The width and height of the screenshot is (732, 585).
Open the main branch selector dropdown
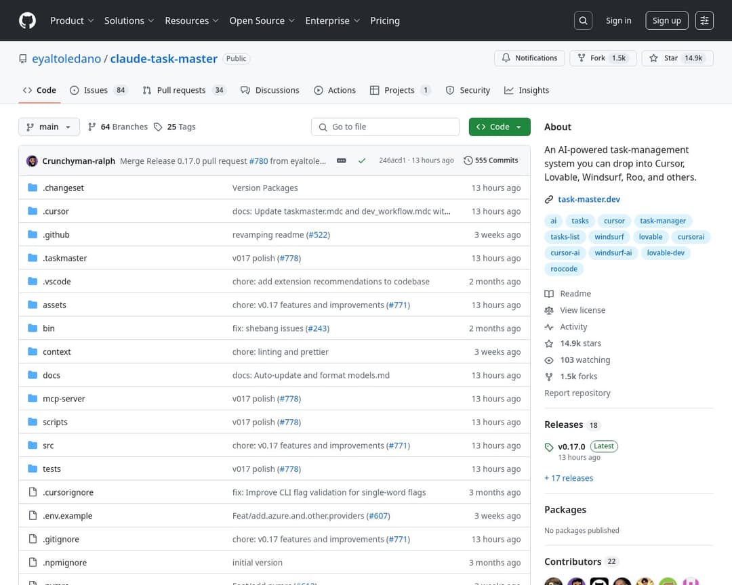click(x=49, y=127)
